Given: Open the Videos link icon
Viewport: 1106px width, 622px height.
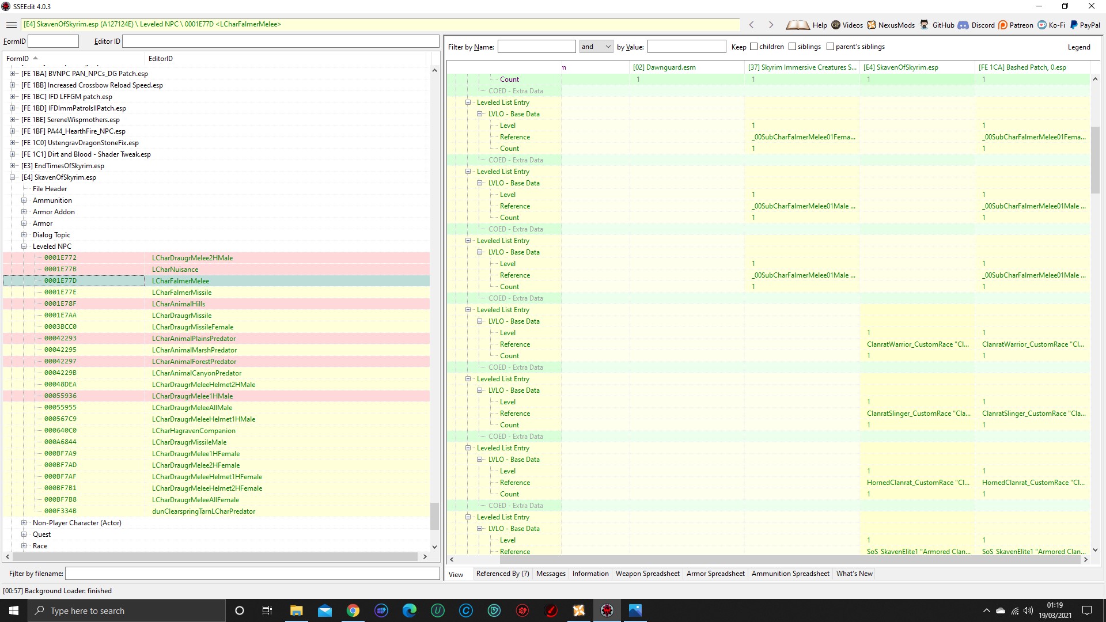Looking at the screenshot, I should pos(836,25).
